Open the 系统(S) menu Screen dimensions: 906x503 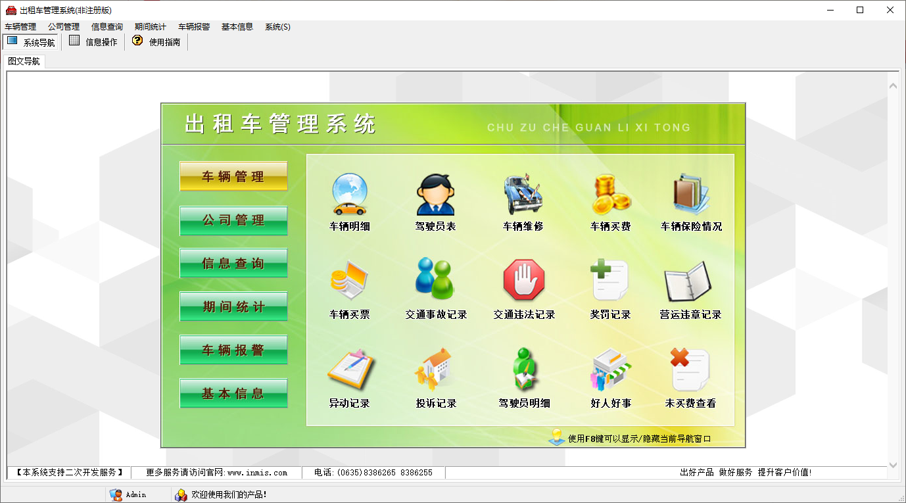(277, 27)
